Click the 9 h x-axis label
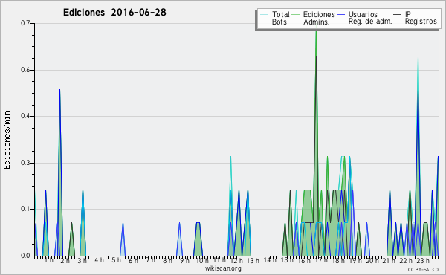 [x=184, y=261]
